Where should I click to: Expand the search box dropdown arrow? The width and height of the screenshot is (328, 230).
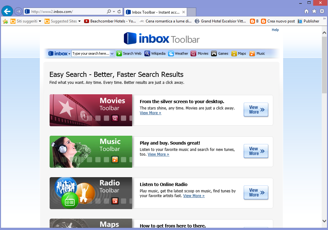[x=112, y=54]
